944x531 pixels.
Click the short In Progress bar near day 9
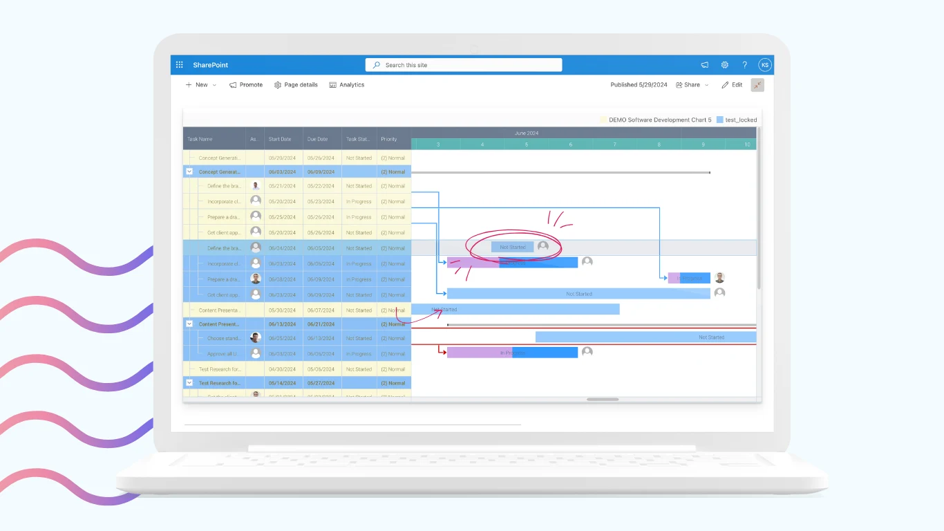tap(689, 278)
